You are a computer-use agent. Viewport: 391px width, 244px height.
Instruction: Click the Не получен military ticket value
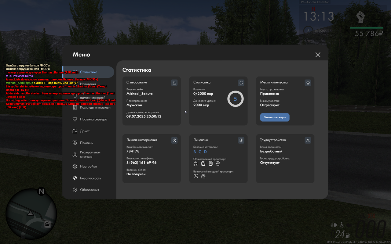point(136,174)
